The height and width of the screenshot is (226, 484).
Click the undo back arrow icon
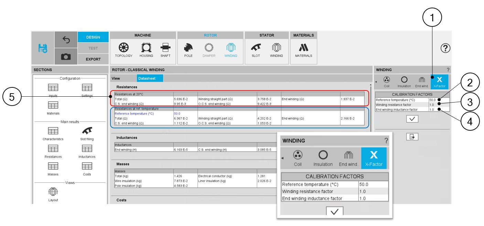pos(66,40)
